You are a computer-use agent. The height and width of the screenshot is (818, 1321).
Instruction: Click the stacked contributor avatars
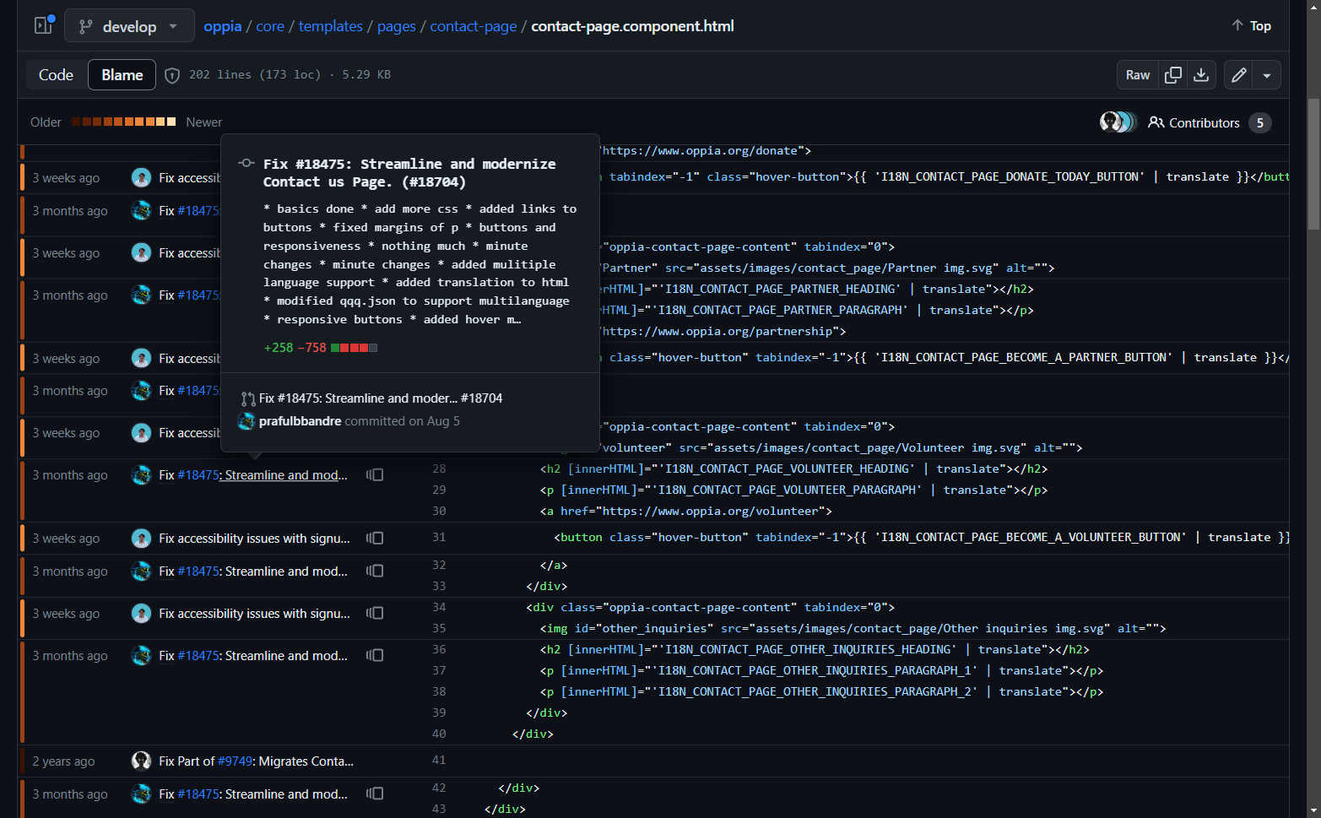1118,122
